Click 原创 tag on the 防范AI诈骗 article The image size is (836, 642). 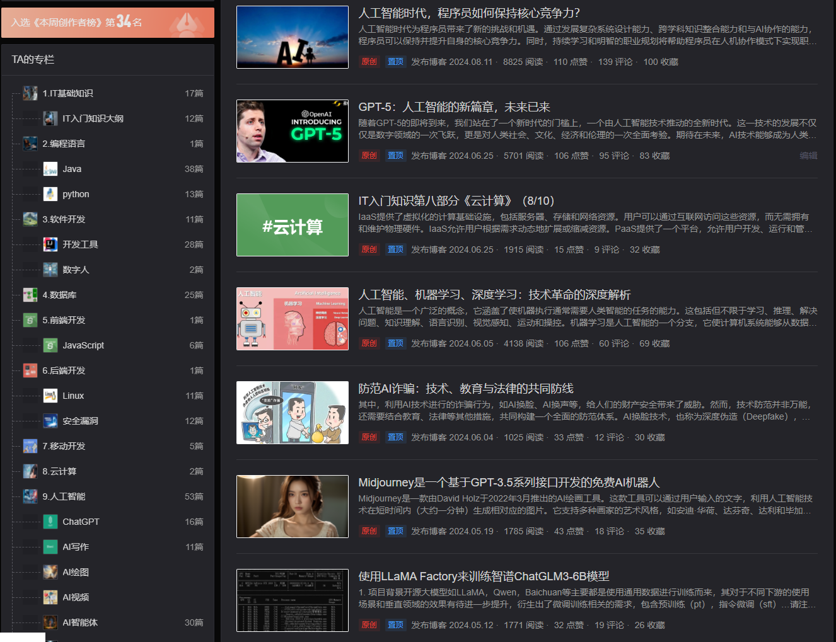[x=369, y=437]
